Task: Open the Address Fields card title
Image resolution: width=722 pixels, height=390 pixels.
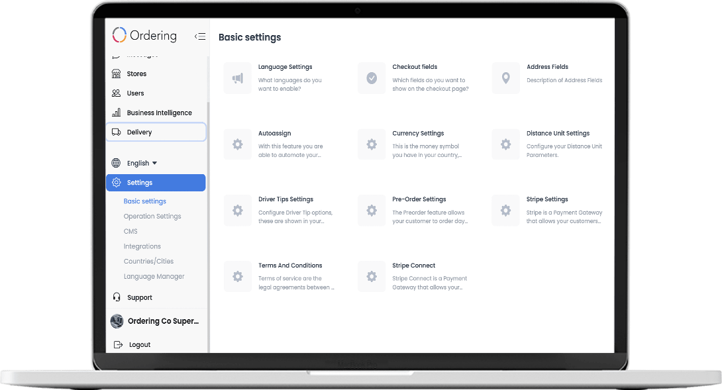Action: pyautogui.click(x=548, y=67)
